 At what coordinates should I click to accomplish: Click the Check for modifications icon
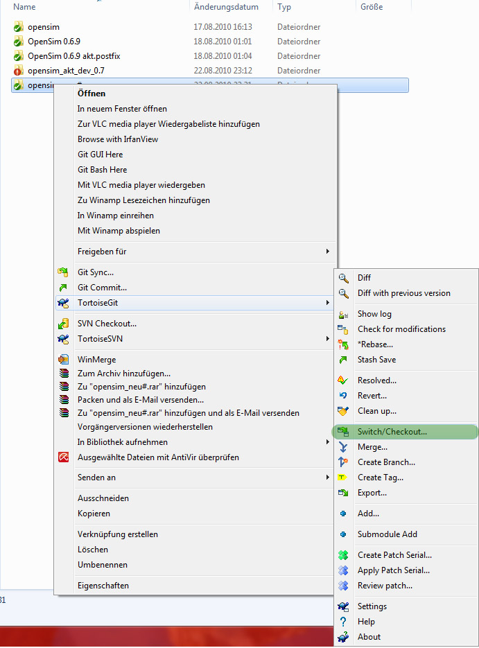pyautogui.click(x=343, y=329)
